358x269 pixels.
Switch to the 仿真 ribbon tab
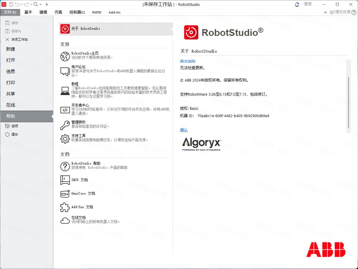click(58, 12)
